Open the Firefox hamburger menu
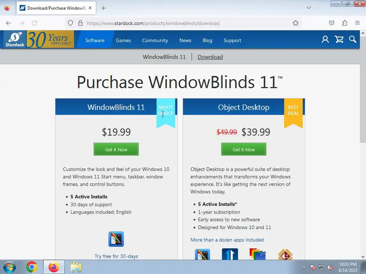The image size is (366, 274). pos(357,23)
